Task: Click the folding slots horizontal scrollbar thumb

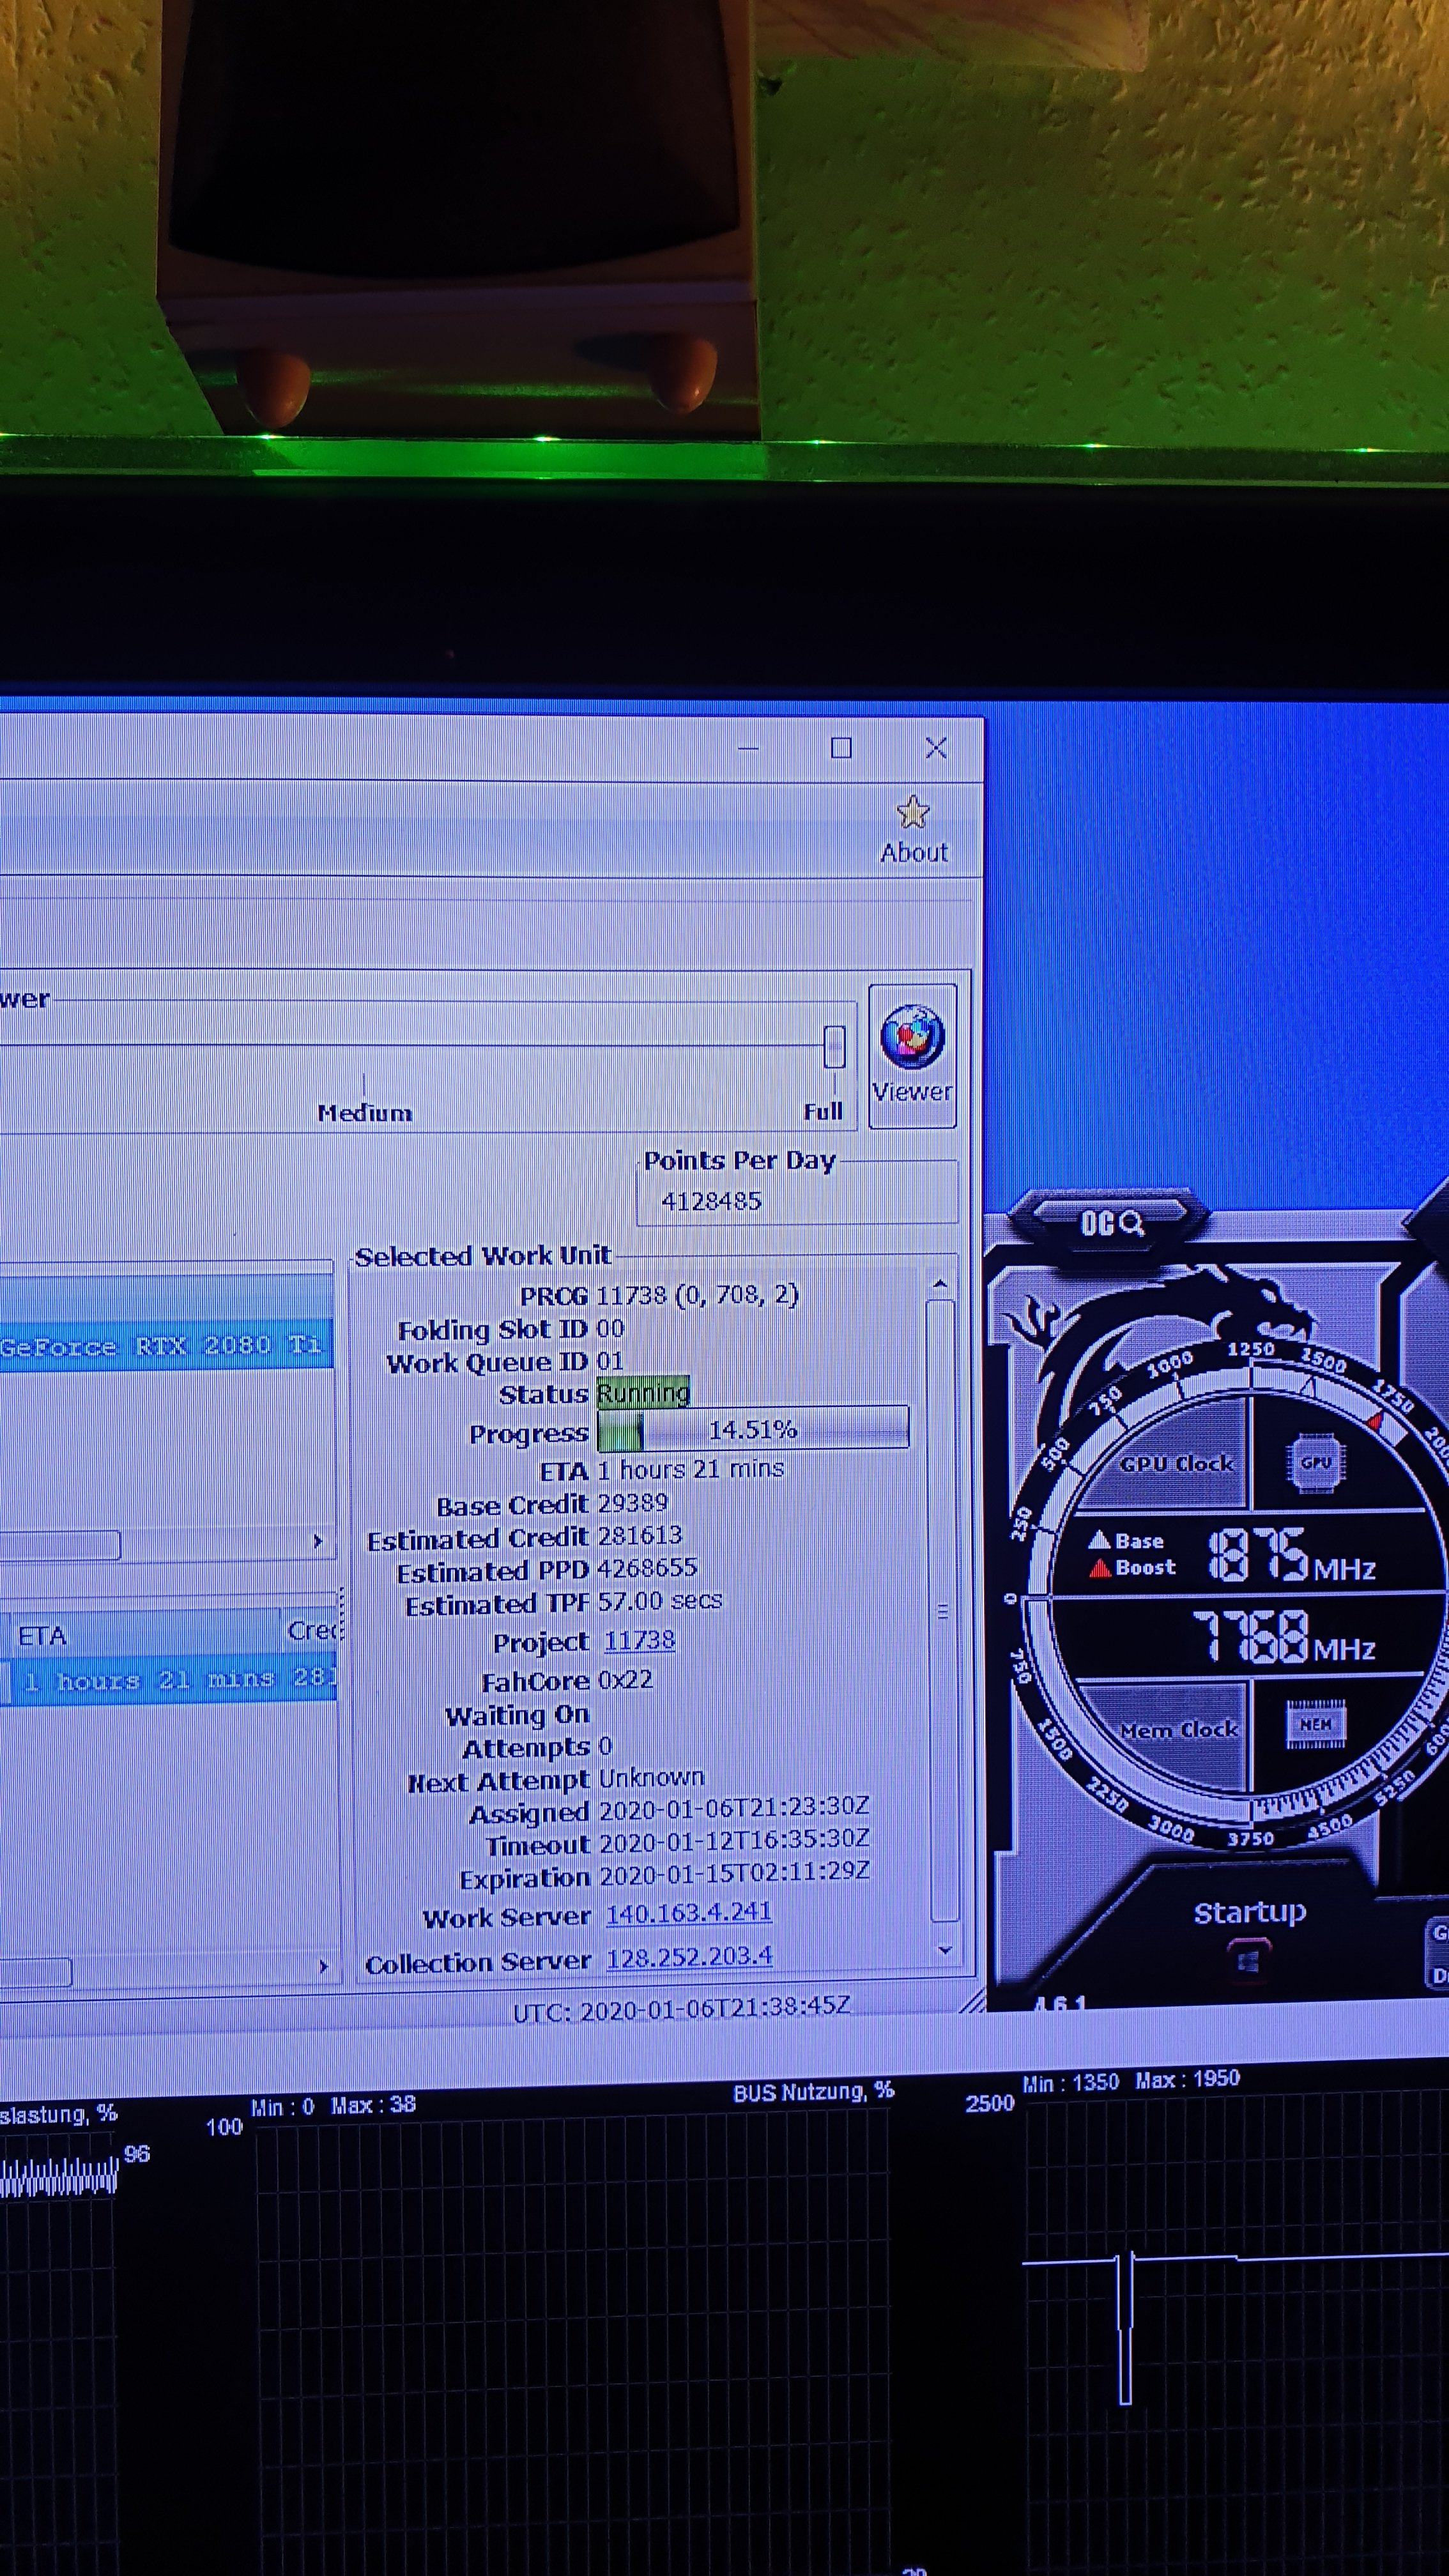Action: click(60, 1545)
